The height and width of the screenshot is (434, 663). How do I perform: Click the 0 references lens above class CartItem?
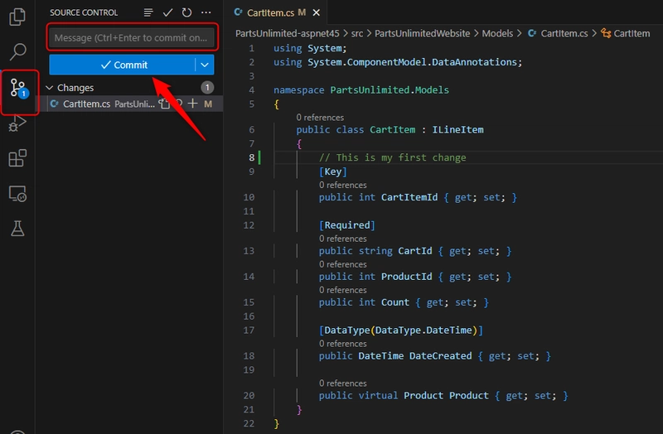320,118
